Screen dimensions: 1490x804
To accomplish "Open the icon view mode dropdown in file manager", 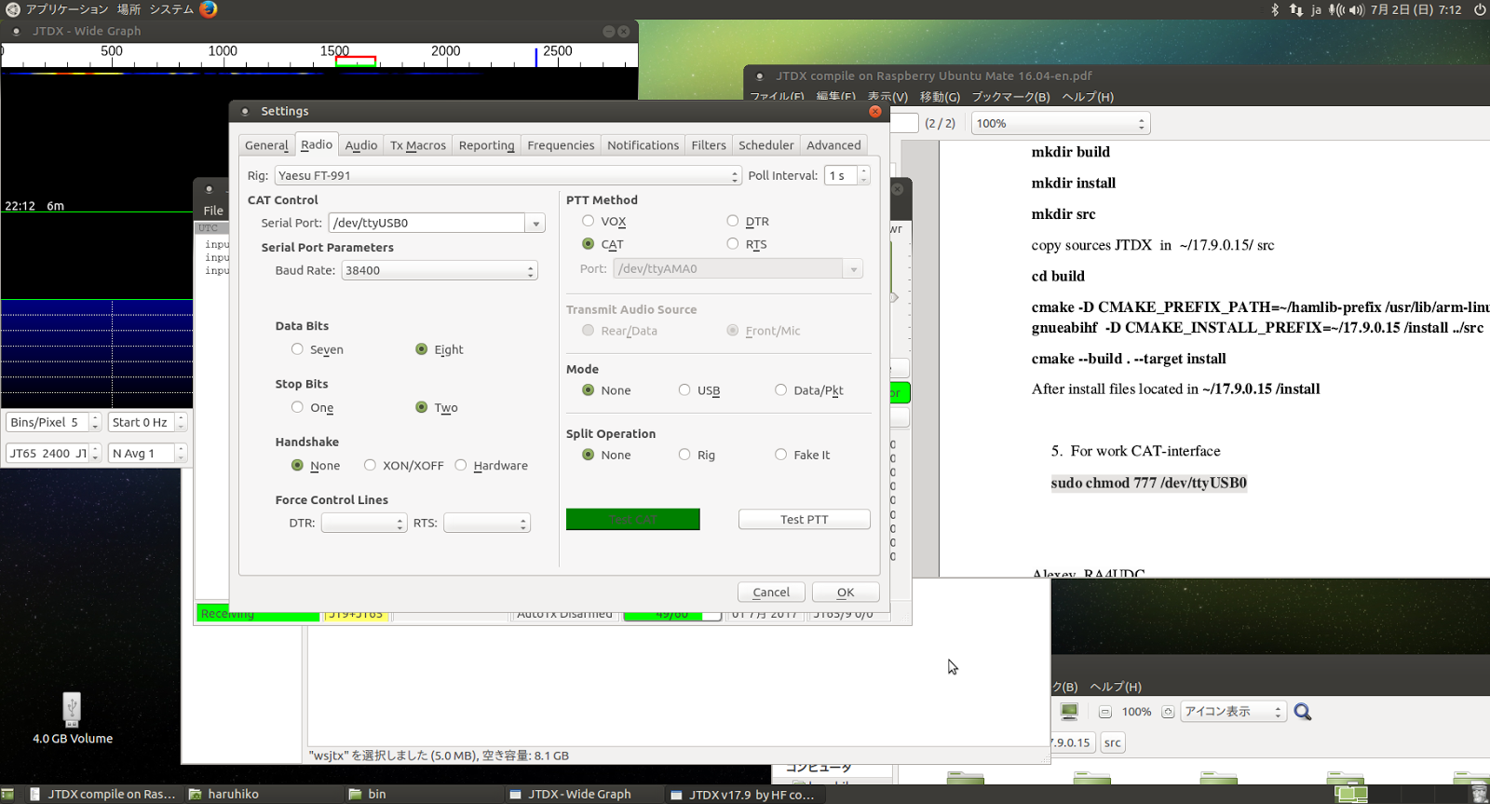I will [1234, 712].
